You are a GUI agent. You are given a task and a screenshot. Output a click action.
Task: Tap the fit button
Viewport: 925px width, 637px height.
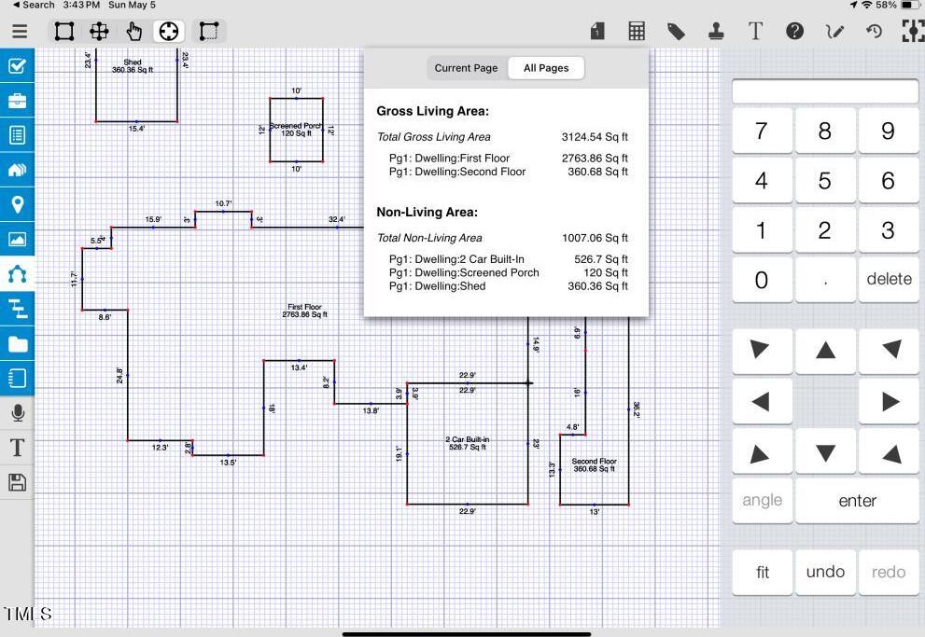(x=762, y=572)
